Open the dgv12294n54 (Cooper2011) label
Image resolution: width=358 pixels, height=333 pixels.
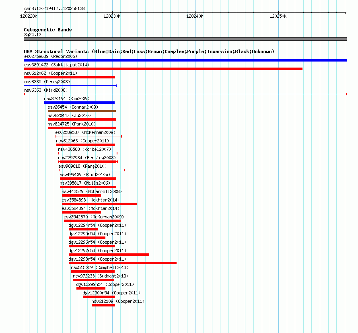[x=97, y=225]
